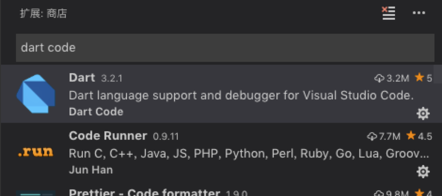This screenshot has width=442, height=196.
Task: Open the 'Dart language support and debugger' description
Action: pyautogui.click(x=241, y=96)
